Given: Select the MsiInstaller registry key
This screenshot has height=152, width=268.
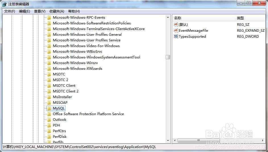Looking at the screenshot, I should point(63,97).
